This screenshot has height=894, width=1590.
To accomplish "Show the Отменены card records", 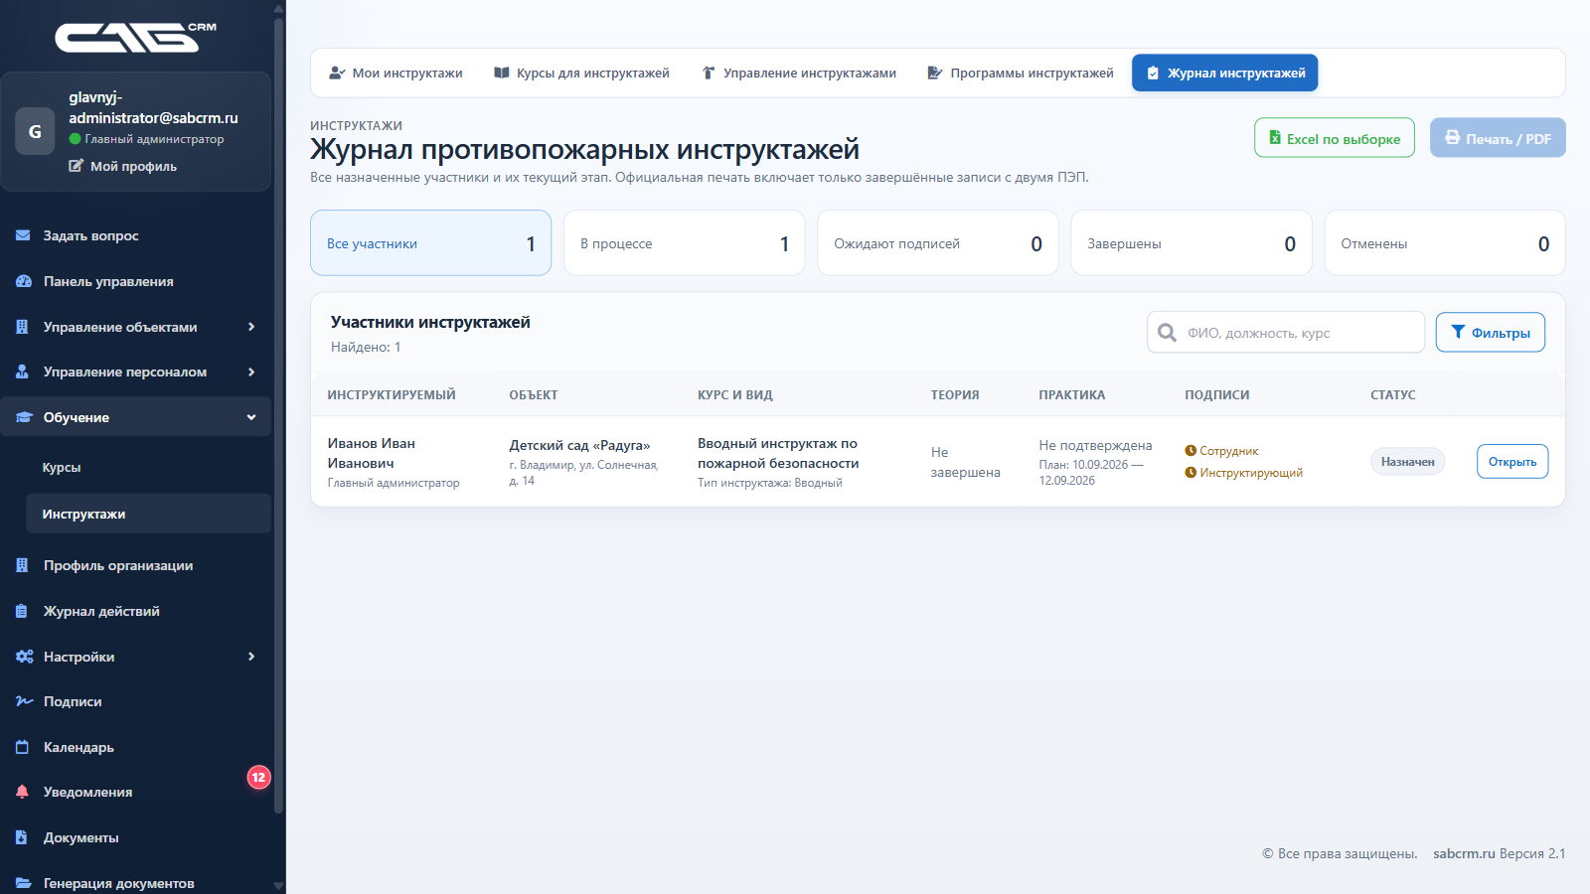I will [x=1445, y=243].
